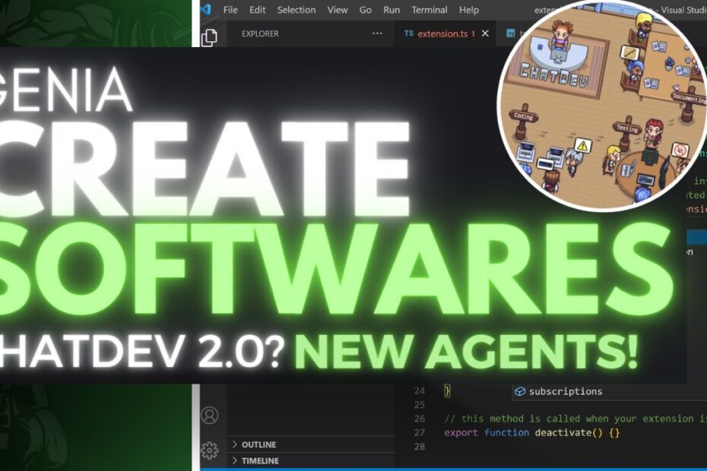The width and height of the screenshot is (707, 471).
Task: Click line number 27 in the gutter
Action: pos(420,433)
